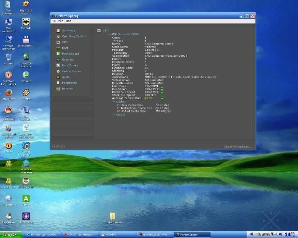Click the taskbar clock
Screen dimensions: 298x238
click(x=290, y=235)
